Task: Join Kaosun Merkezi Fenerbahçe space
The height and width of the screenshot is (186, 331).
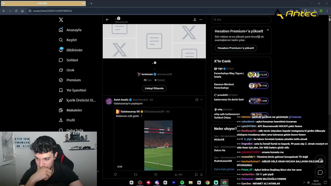Action: click(241, 86)
